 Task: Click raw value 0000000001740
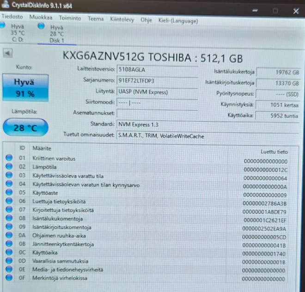pyautogui.click(x=264, y=254)
